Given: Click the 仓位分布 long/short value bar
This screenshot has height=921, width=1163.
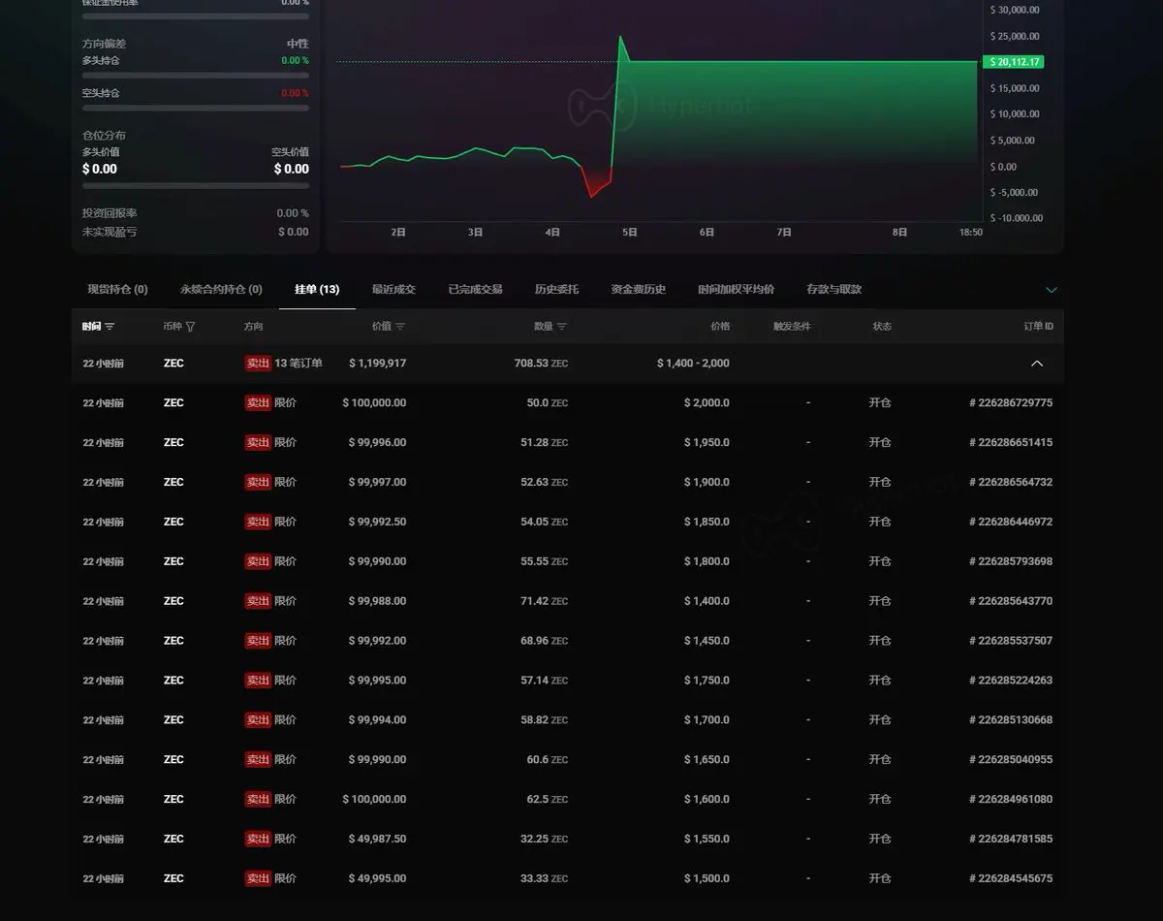Looking at the screenshot, I should pos(196,185).
